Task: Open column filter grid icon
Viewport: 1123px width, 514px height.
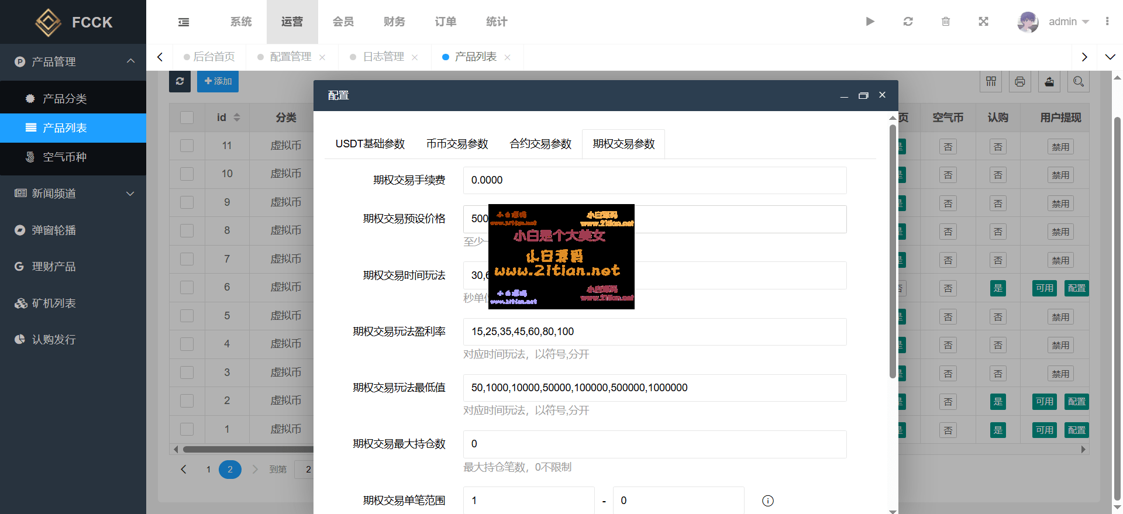Action: (x=991, y=82)
